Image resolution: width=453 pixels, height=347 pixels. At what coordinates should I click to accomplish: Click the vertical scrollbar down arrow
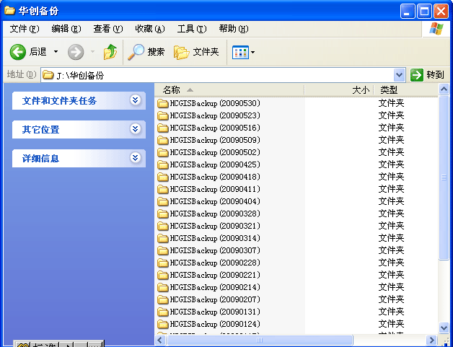(444, 328)
